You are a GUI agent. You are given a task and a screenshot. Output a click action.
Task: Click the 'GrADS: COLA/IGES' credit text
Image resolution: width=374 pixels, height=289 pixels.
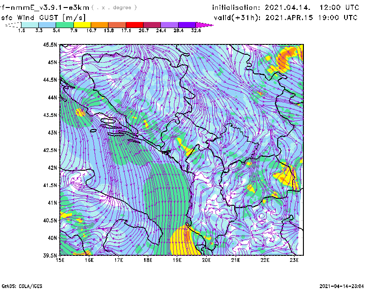22,286
